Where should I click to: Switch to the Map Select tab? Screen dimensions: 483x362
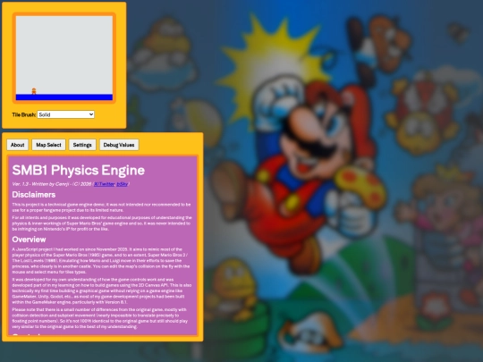pyautogui.click(x=48, y=145)
